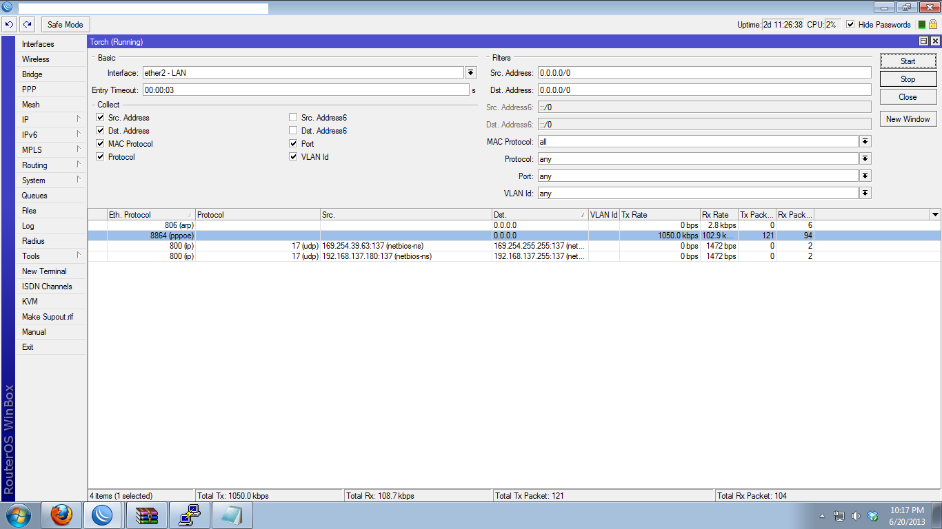The height and width of the screenshot is (529, 942).
Task: Sort by the Eth. Protocol column header
Action: click(151, 215)
